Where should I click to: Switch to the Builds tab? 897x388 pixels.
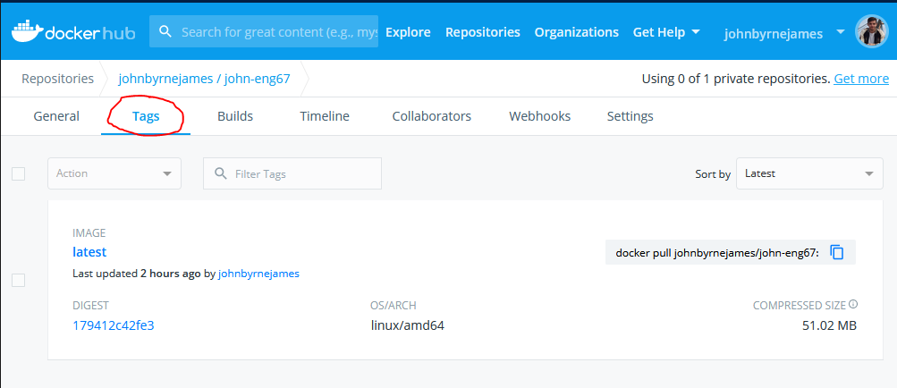[x=235, y=116]
